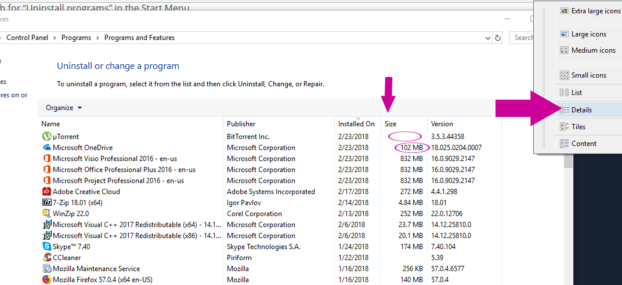Click installed date "1/24/2018"
The height and width of the screenshot is (285, 622).
coord(353,247)
